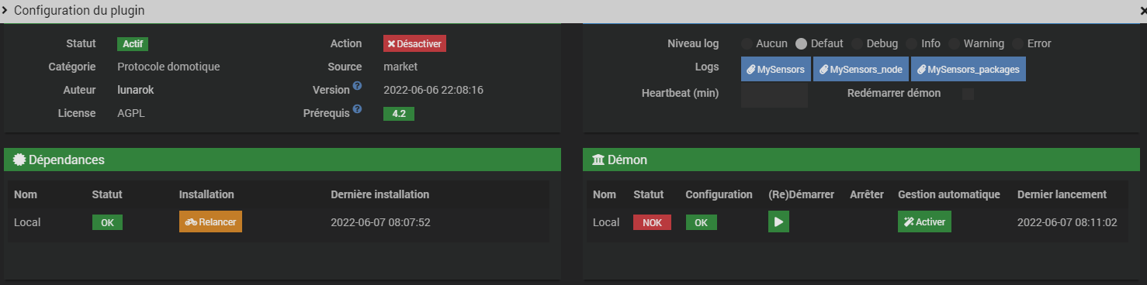This screenshot has height=285, width=1147.
Task: Relaunch the dependencies with Relancer
Action: tap(210, 221)
